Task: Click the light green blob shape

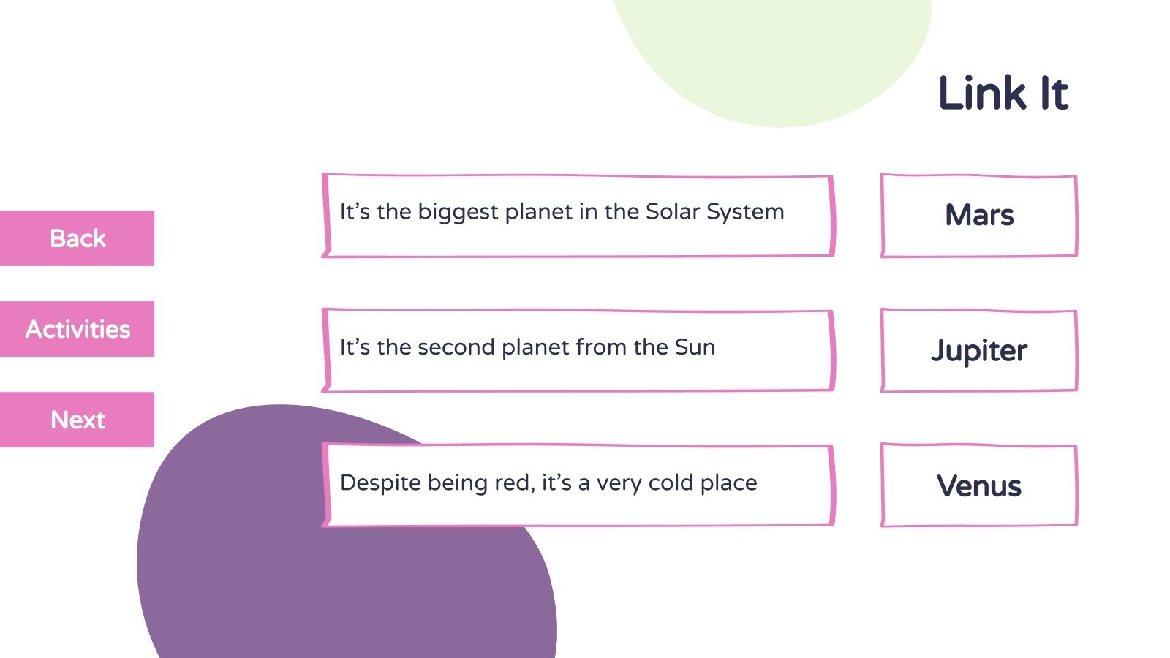Action: pos(775,58)
